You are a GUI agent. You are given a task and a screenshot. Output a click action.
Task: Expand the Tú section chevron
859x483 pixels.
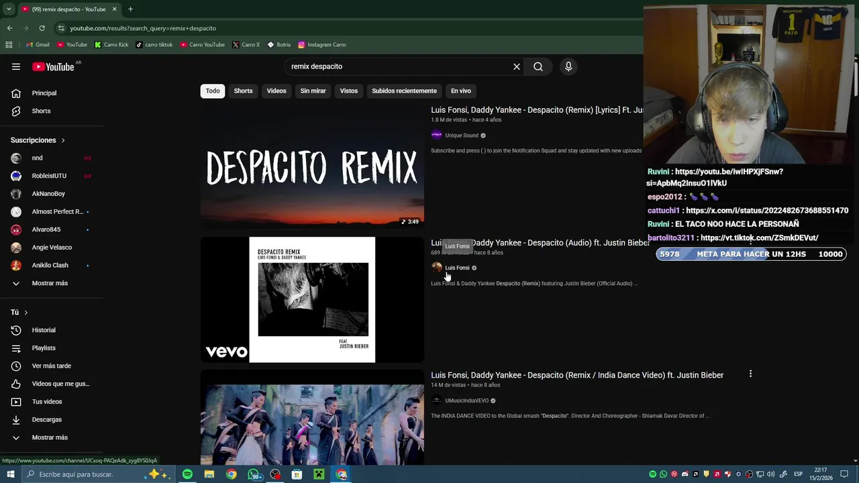[x=26, y=313]
